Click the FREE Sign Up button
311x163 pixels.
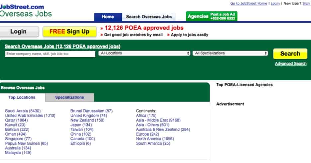(69, 32)
